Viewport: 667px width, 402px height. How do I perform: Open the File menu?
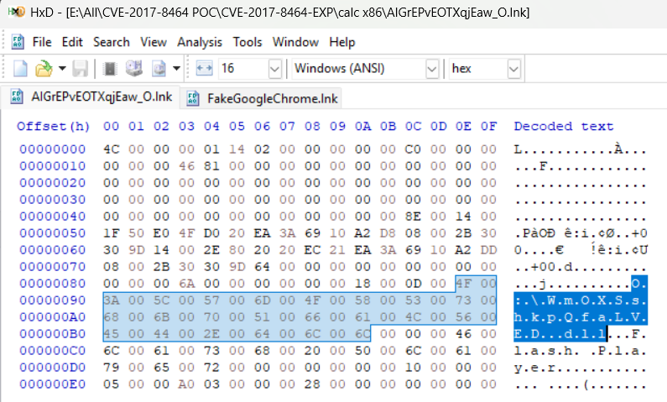tap(42, 42)
